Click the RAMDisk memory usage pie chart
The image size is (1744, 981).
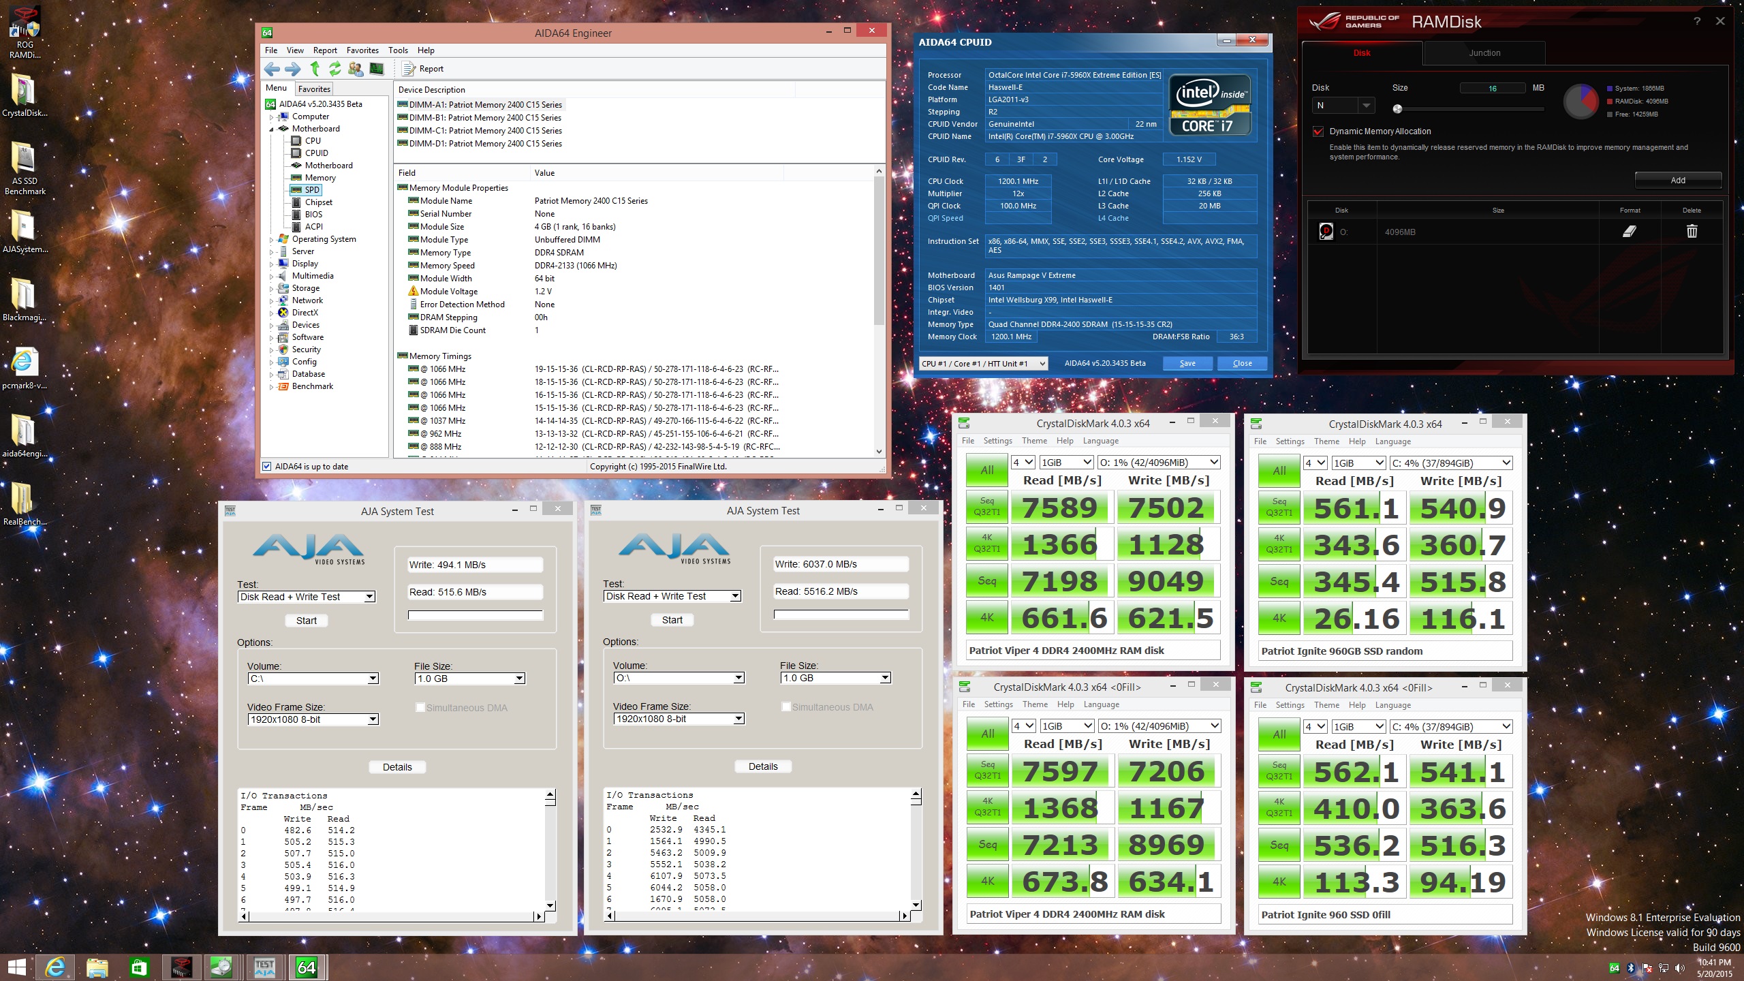[1580, 102]
